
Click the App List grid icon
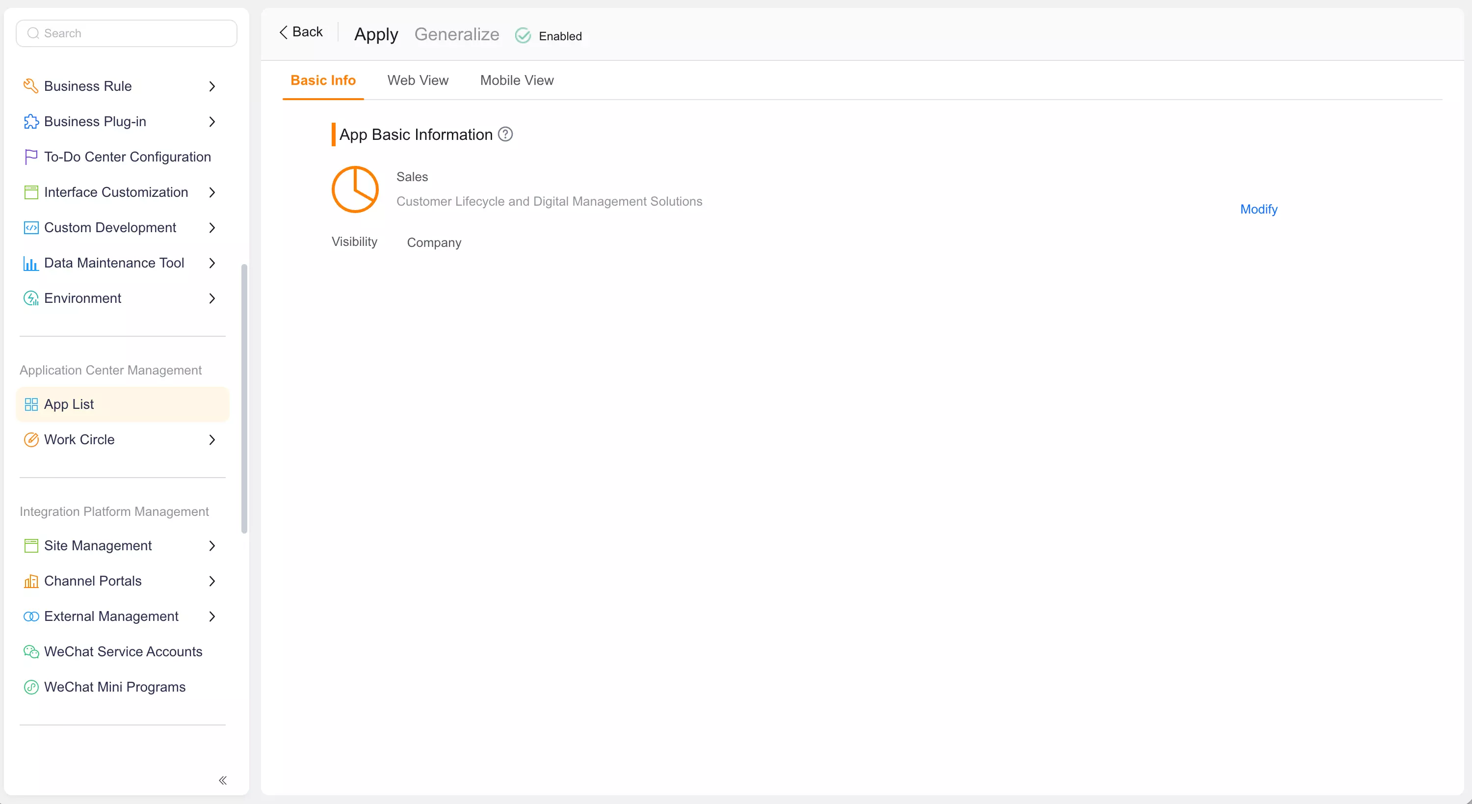click(31, 404)
